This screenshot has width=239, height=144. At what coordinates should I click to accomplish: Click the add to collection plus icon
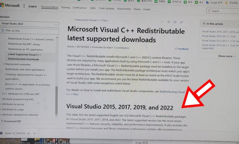(168, 22)
